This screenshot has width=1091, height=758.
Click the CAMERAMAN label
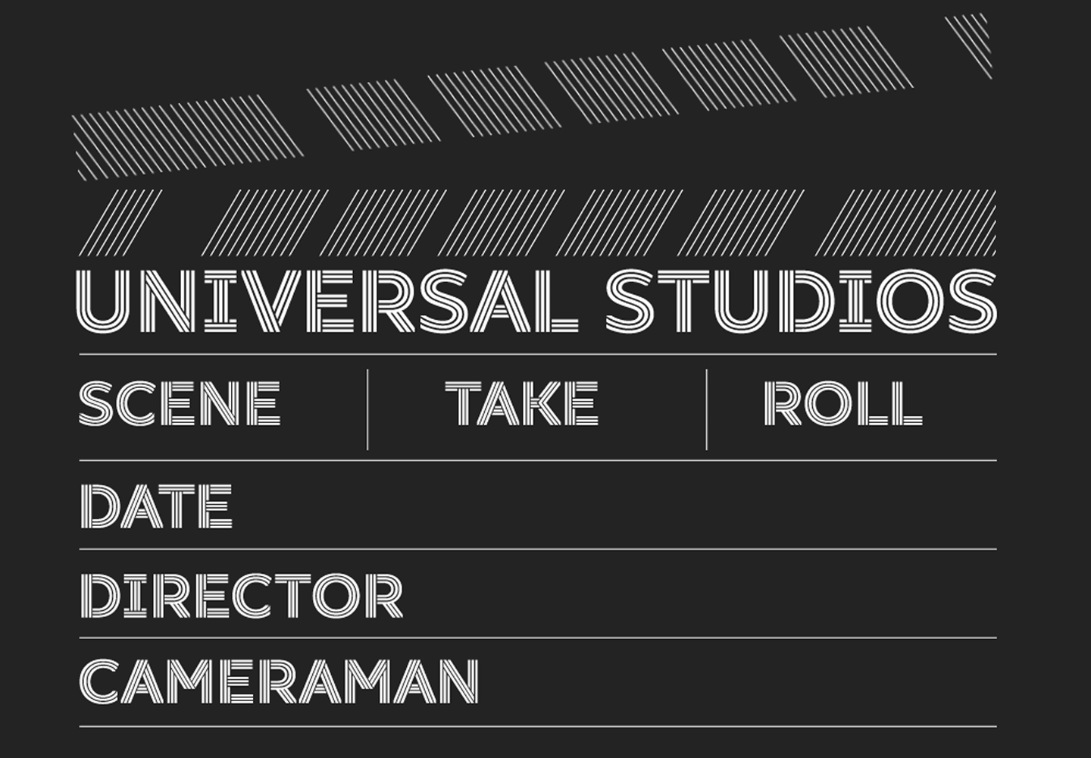pos(279,681)
